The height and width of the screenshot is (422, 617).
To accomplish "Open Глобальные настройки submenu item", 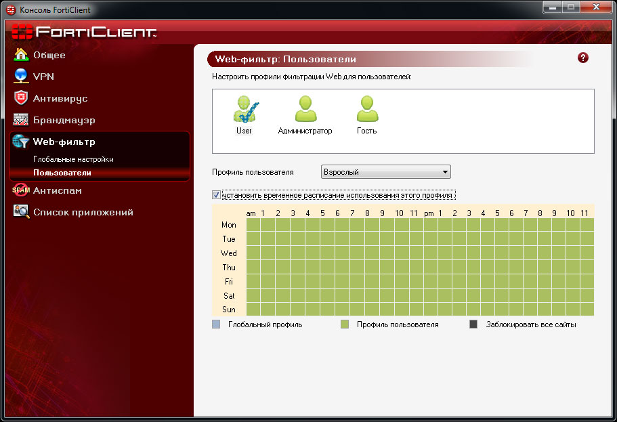I will tap(73, 159).
